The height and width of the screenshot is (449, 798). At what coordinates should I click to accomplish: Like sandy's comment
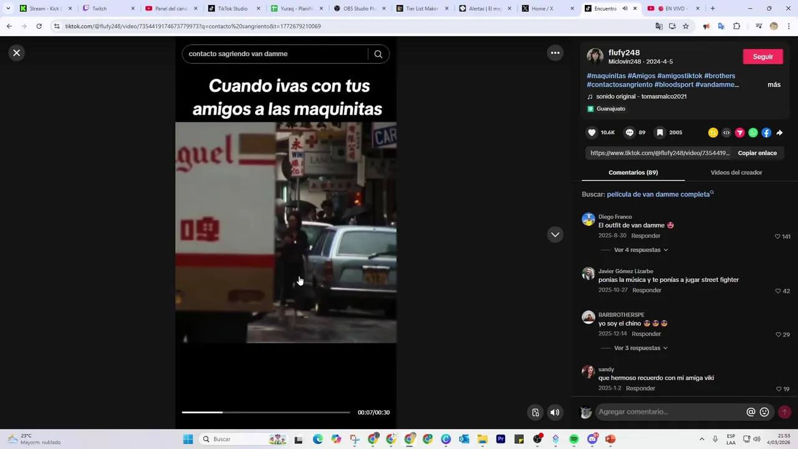778,389
